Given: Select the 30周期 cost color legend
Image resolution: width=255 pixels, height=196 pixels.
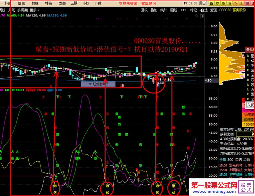Looking at the screenshot, I should 249,115.
